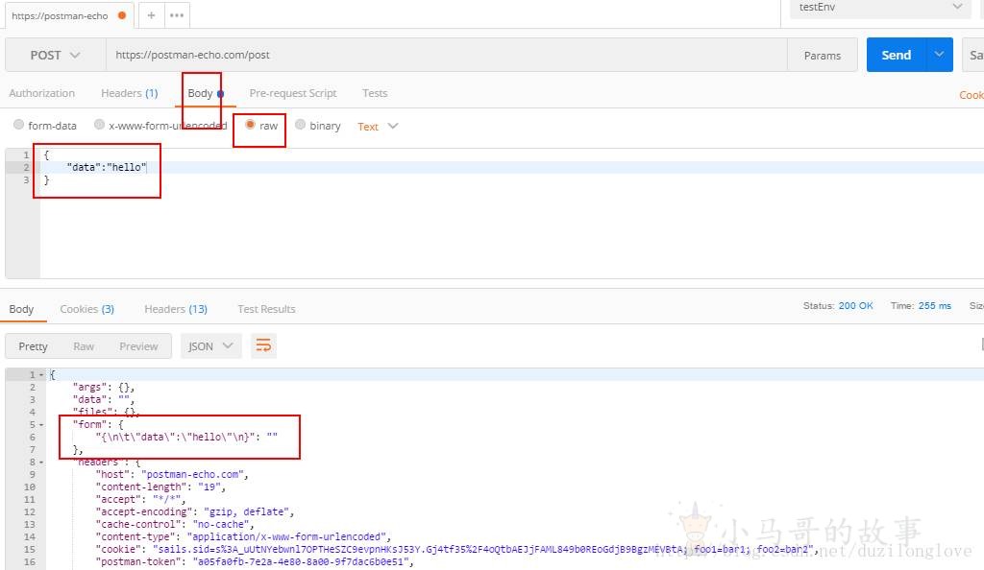Image resolution: width=984 pixels, height=570 pixels.
Task: Switch response view to Raw
Action: 84,346
